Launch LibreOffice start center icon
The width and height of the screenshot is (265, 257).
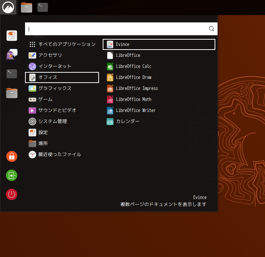[110, 55]
